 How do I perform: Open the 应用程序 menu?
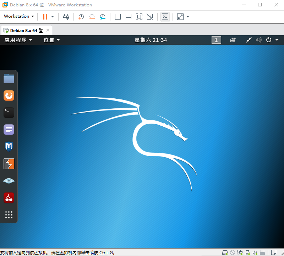pos(18,40)
